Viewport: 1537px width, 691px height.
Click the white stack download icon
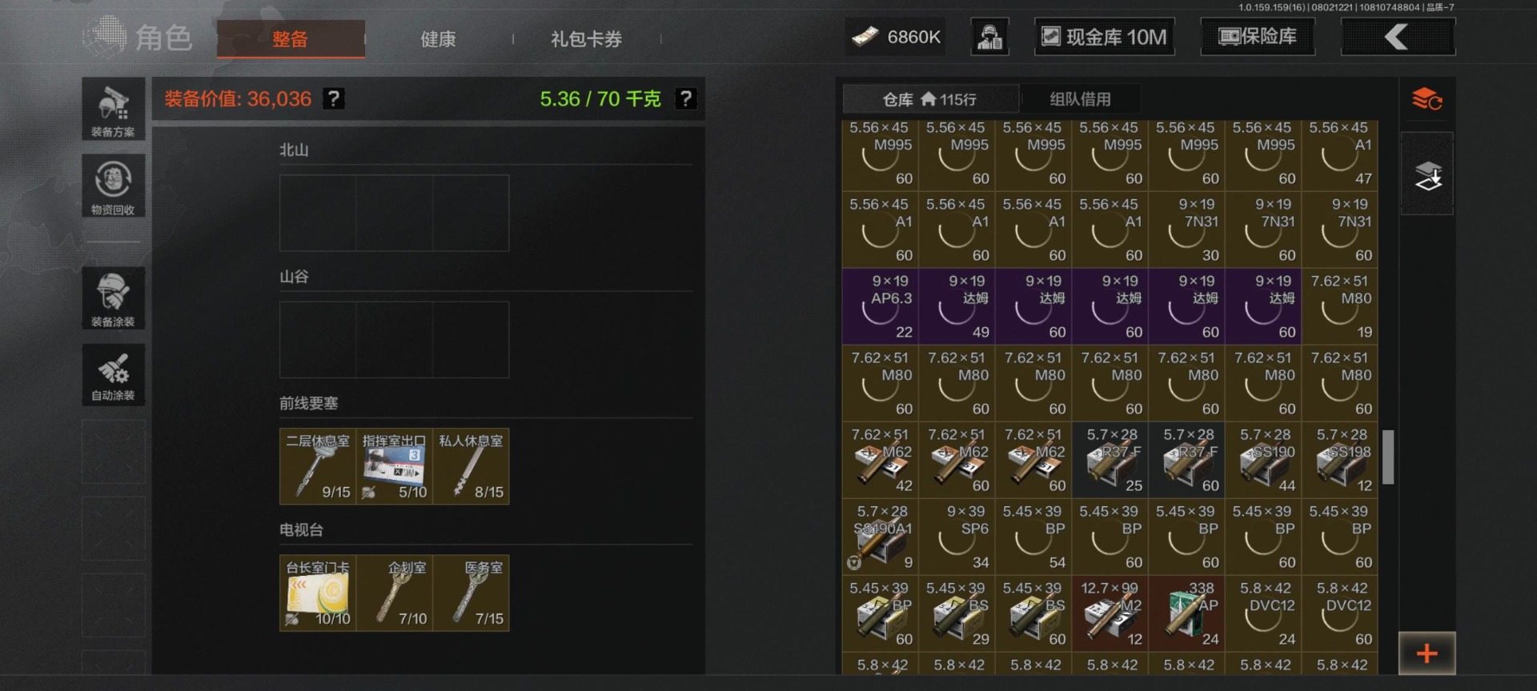(1427, 174)
